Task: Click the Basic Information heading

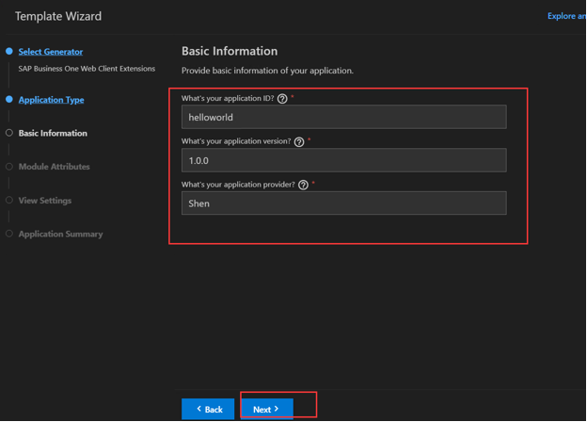Action: pos(230,51)
